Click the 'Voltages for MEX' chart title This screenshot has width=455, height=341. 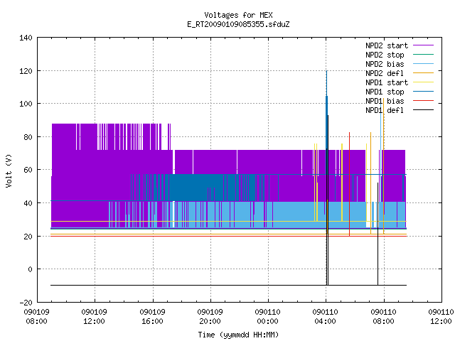[x=238, y=15]
